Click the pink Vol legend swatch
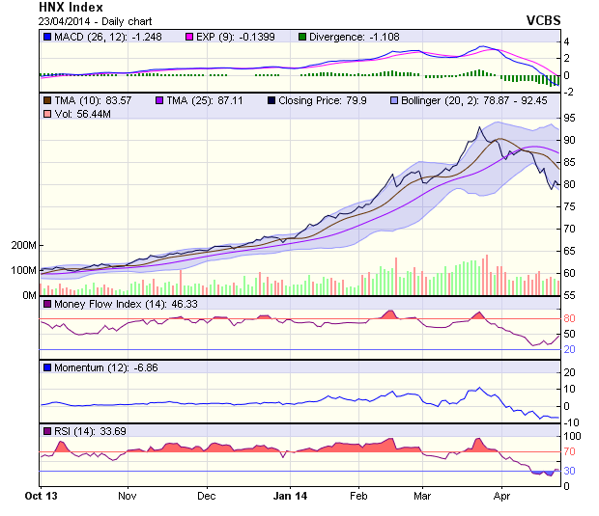 [46, 114]
